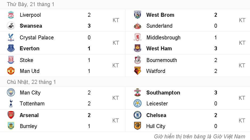Click the West Brom club crest
The image size is (250, 140).
click(x=137, y=15)
